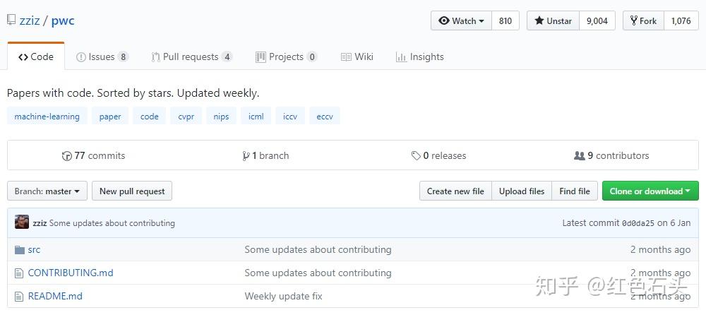Screen dimensions: 706x315
Task: Open CONTRIBUTING.md row commit message link
Action: click(x=318, y=273)
